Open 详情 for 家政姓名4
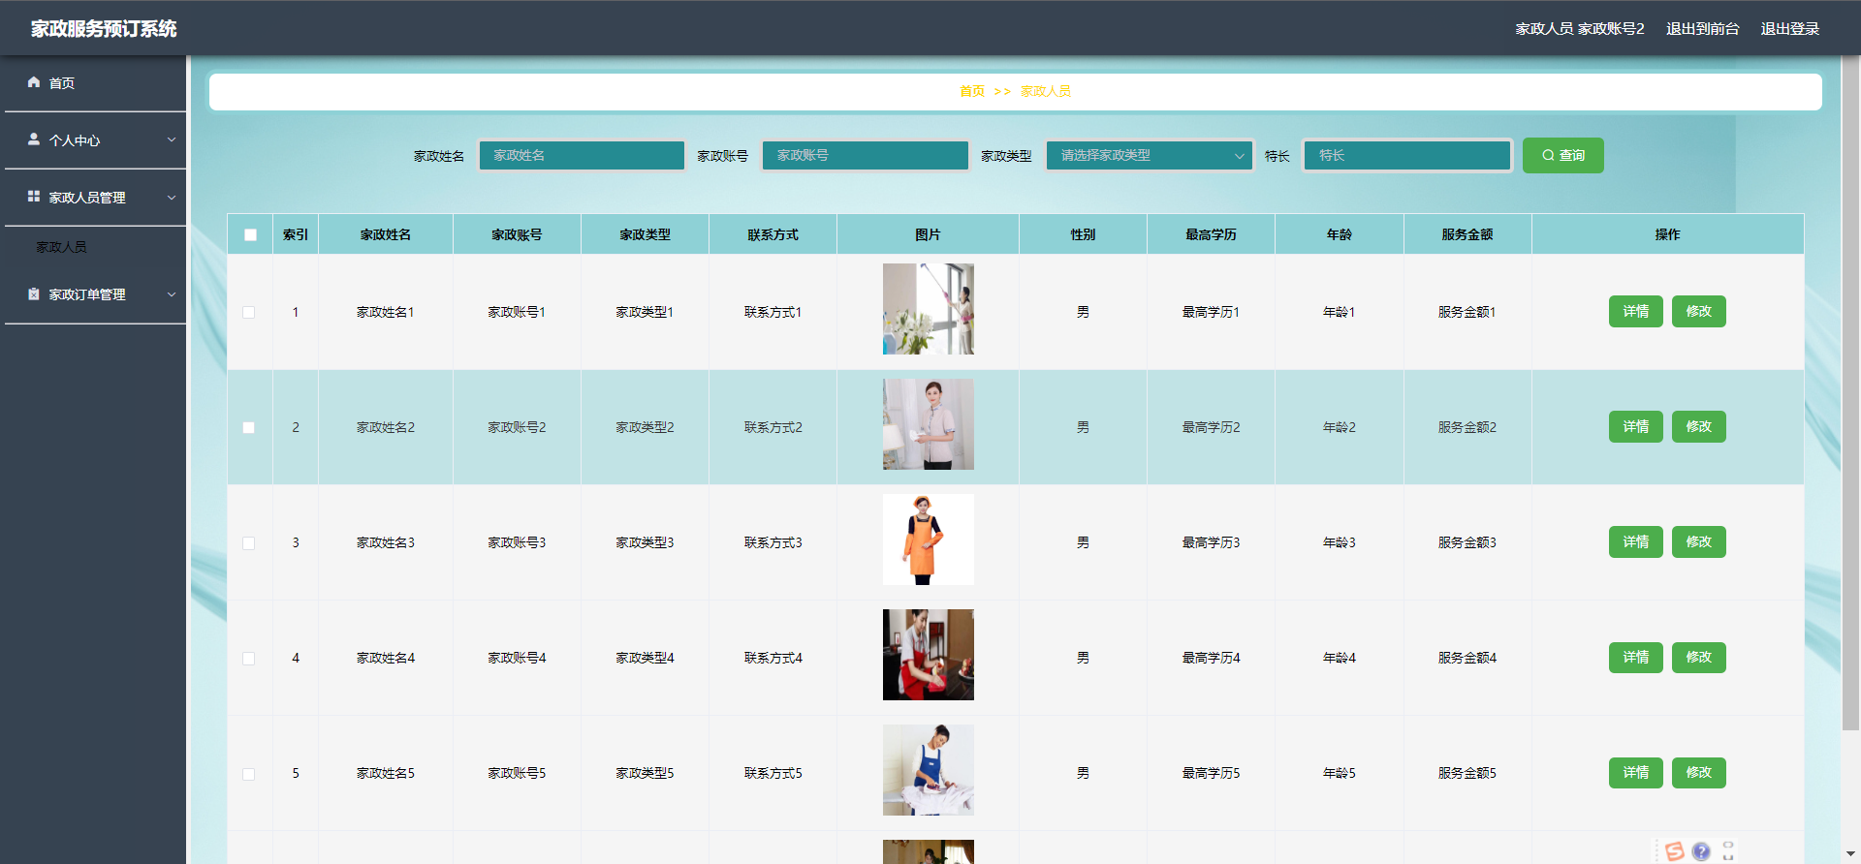 (x=1635, y=657)
